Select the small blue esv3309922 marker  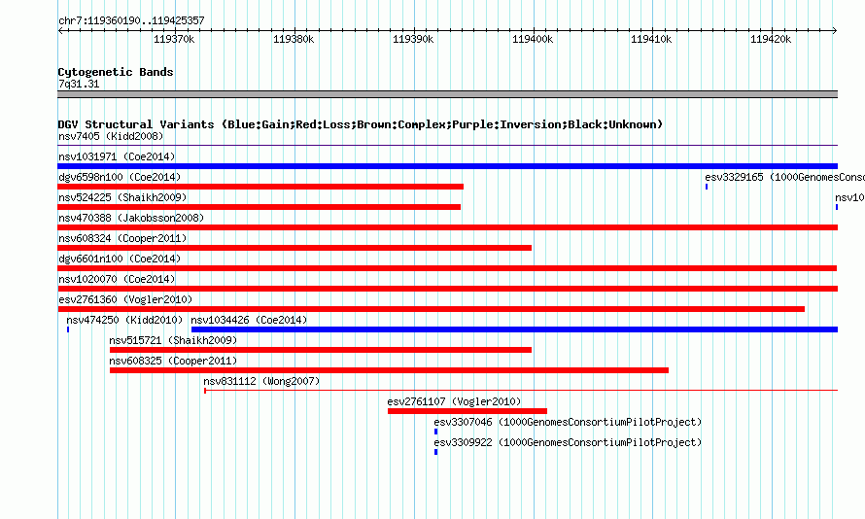coord(435,452)
